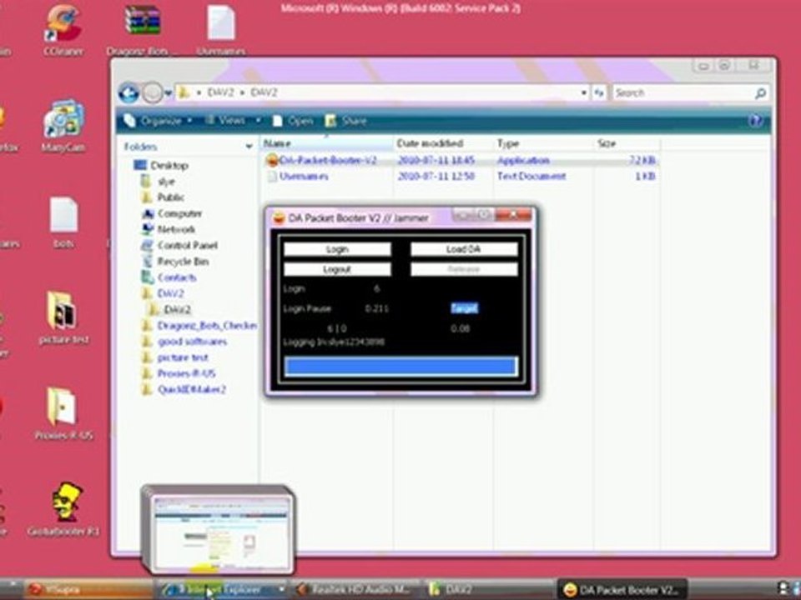Click the Usernames document icon in file list
Screen dimensions: 801x600
pyautogui.click(x=272, y=177)
